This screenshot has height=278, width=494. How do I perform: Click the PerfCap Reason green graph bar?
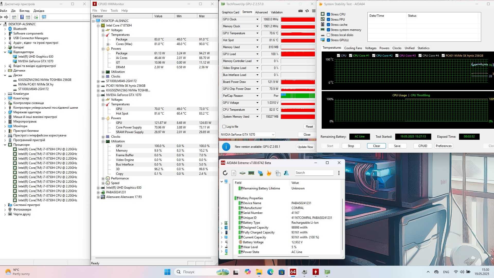click(298, 96)
